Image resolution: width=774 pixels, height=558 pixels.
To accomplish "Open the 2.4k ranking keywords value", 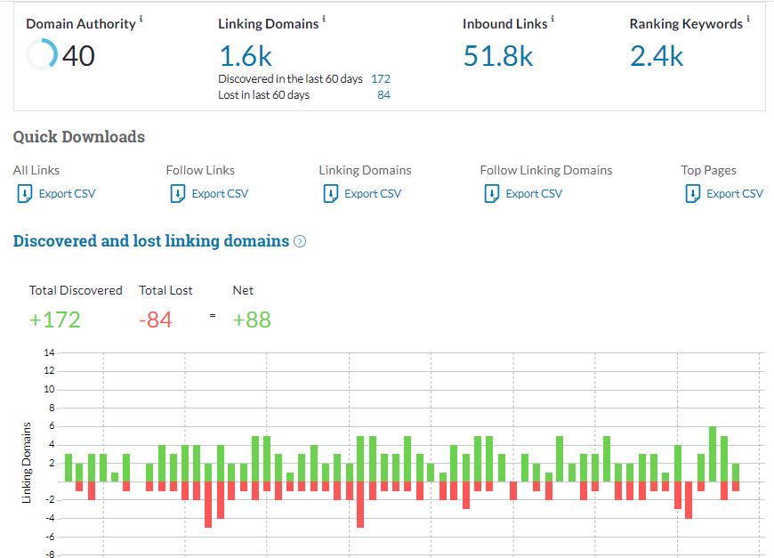I will pyautogui.click(x=657, y=55).
